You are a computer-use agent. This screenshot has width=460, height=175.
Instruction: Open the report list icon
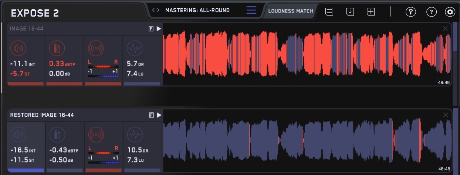tap(329, 12)
